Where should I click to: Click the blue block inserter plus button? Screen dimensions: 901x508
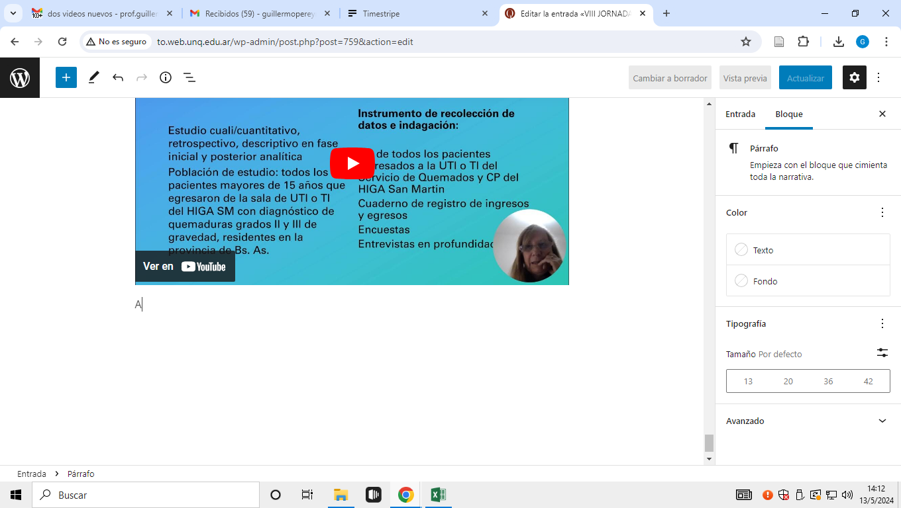pos(66,77)
